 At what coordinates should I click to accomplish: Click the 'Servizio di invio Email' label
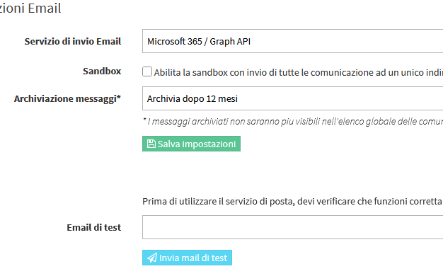tap(73, 41)
